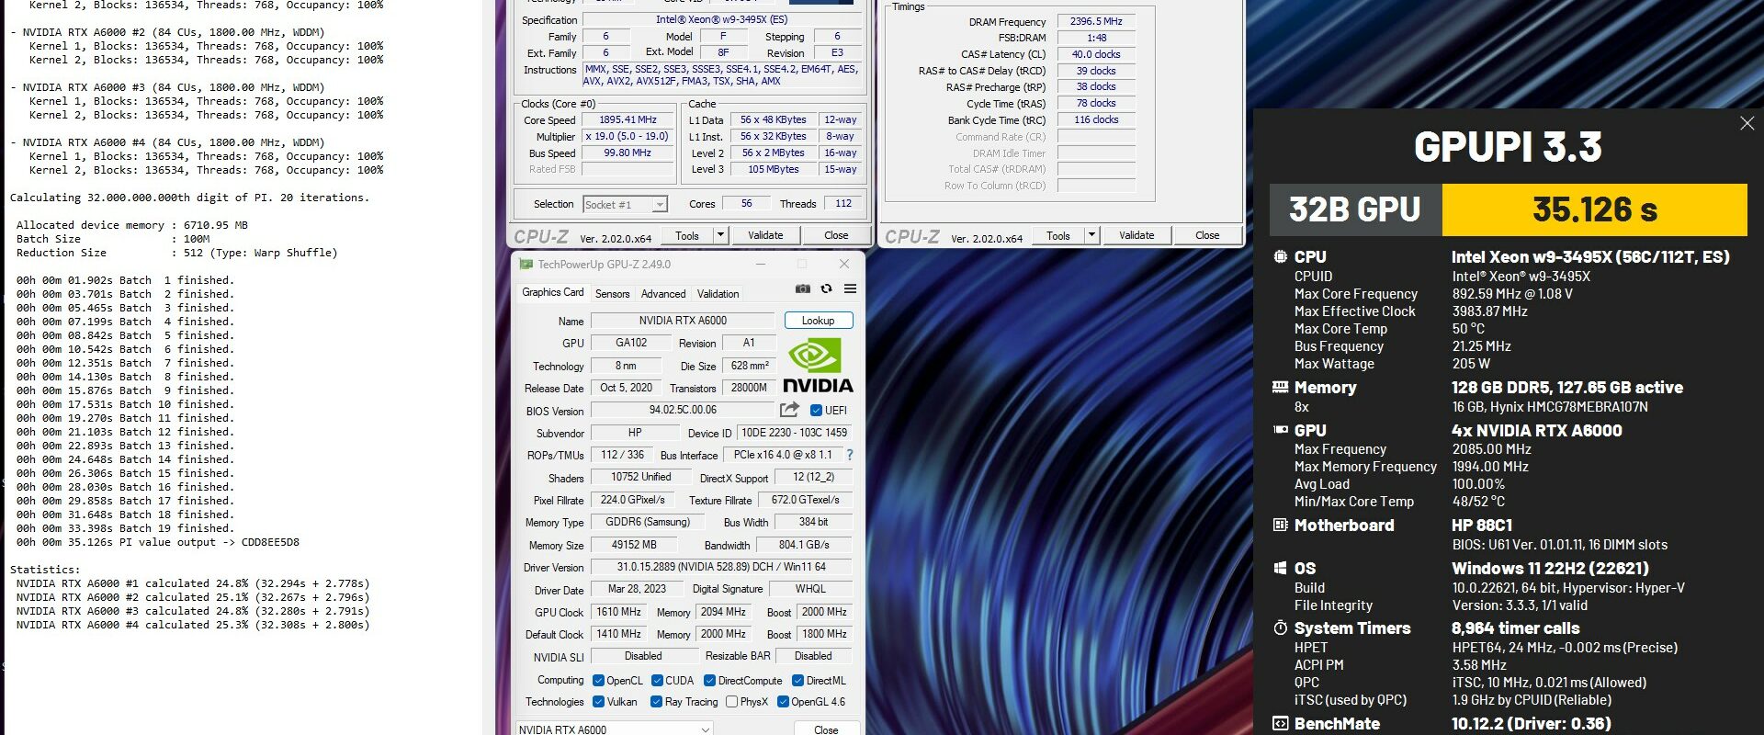This screenshot has width=1764, height=735.
Task: Click Validate in right CPU-Z window
Action: (1136, 235)
